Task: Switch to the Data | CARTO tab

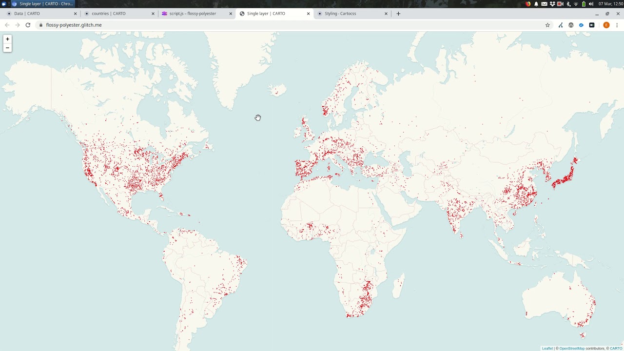Action: tap(41, 14)
